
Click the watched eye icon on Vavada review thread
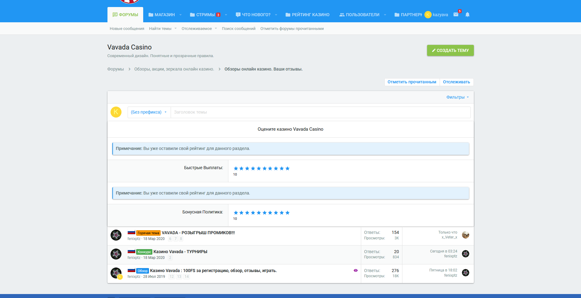pos(356,271)
